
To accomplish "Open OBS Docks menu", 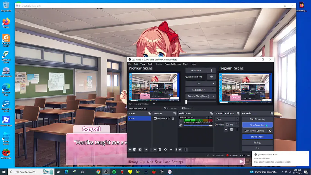I will 150,64.
